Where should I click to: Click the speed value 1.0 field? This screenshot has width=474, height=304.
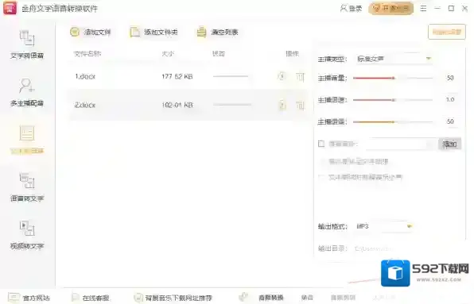pos(450,99)
